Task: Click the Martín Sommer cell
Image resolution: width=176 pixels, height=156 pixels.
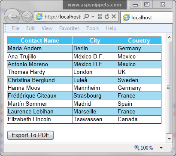Action: [40, 104]
